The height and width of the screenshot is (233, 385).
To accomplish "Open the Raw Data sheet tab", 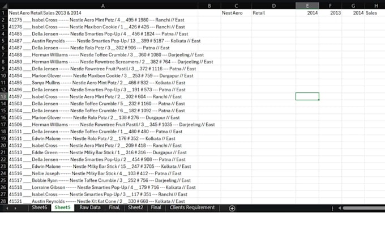I will click(90, 207).
